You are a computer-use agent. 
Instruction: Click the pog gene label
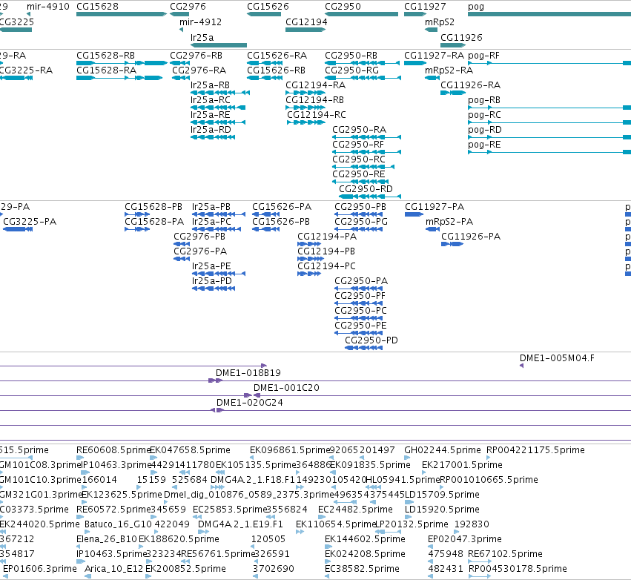476,7
